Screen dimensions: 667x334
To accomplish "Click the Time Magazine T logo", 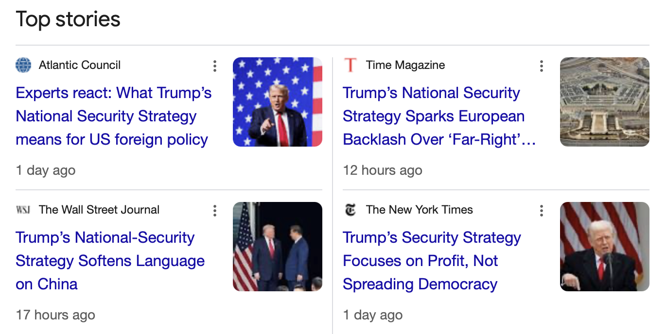I will click(350, 65).
